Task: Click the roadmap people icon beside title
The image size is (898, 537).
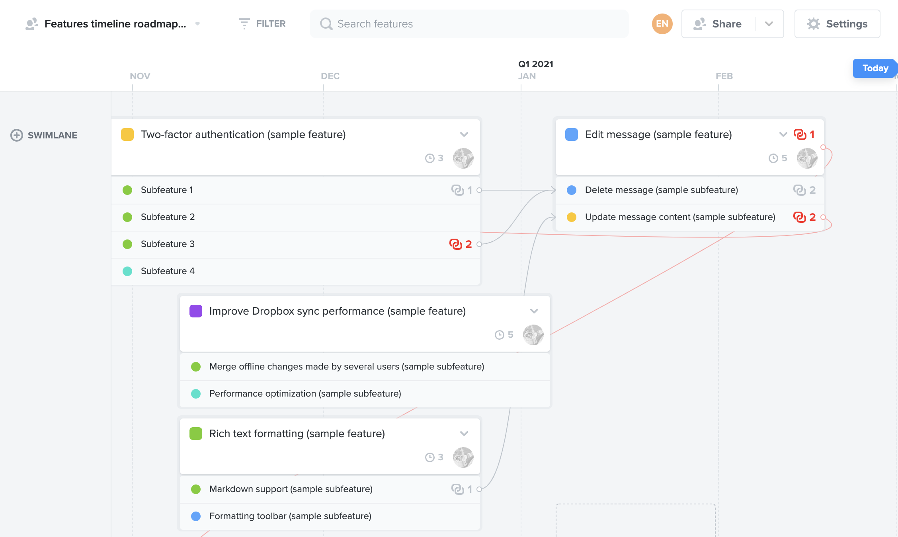Action: (31, 24)
